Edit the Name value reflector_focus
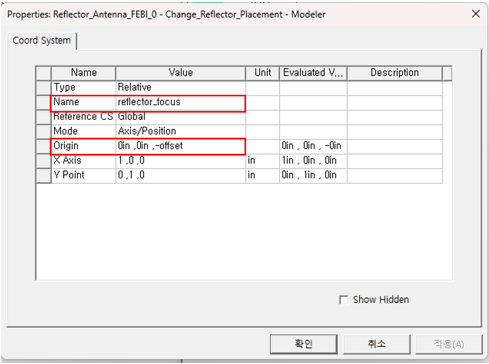 click(180, 102)
